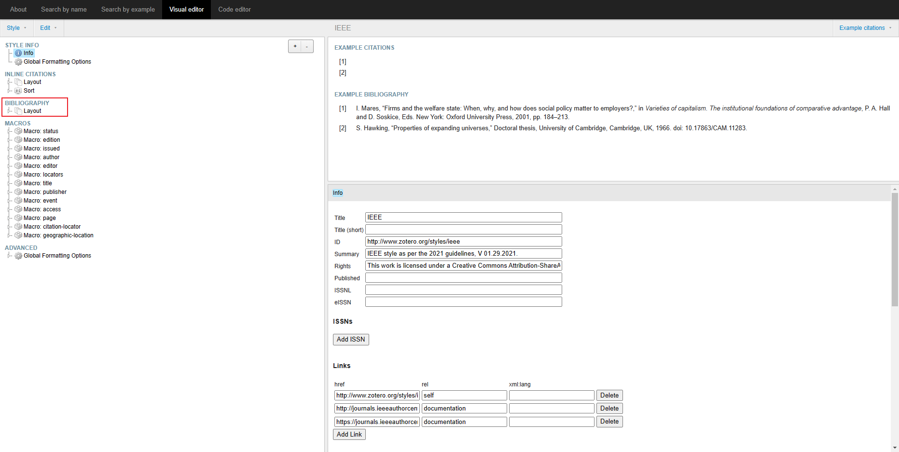Viewport: 899px width, 452px height.
Task: Click the xml:lang field in the self row
Action: (x=552, y=396)
